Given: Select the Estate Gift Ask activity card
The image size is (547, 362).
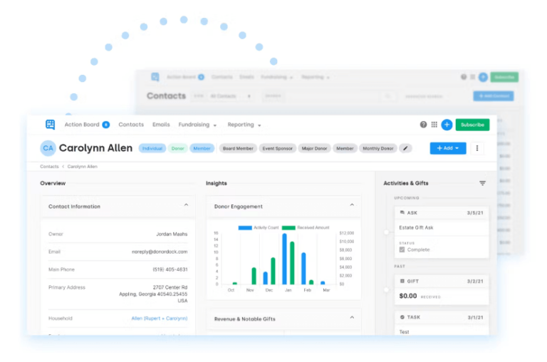Looking at the screenshot, I should [x=442, y=227].
